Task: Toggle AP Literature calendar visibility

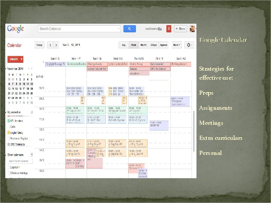Action: coord(9,121)
